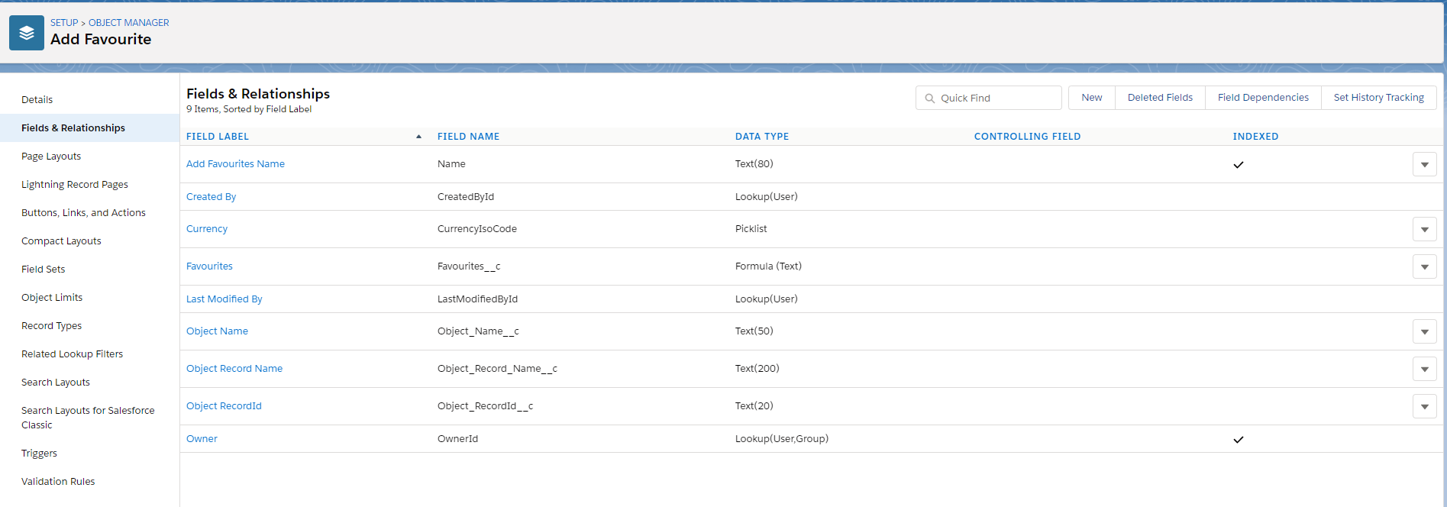Click the SETUP breadcrumb link
Viewport: 1447px width, 507px height.
64,23
